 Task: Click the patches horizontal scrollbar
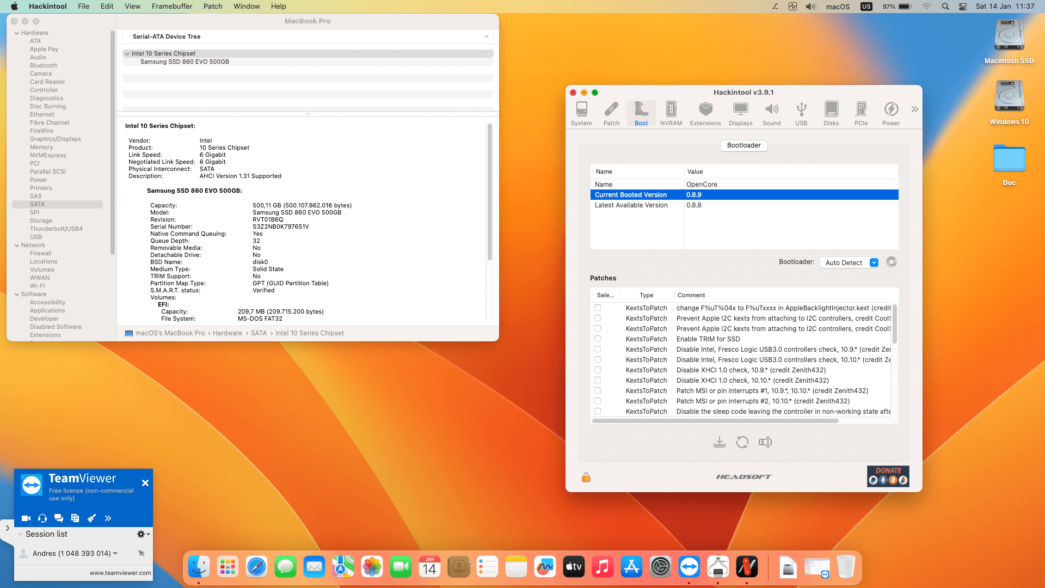click(x=715, y=421)
